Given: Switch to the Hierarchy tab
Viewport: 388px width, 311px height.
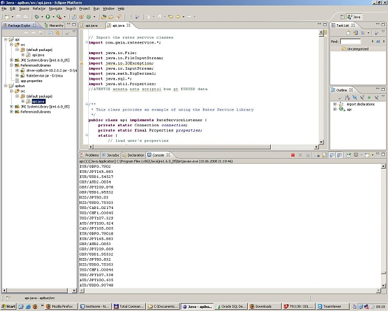Looking at the screenshot, I should 54,26.
